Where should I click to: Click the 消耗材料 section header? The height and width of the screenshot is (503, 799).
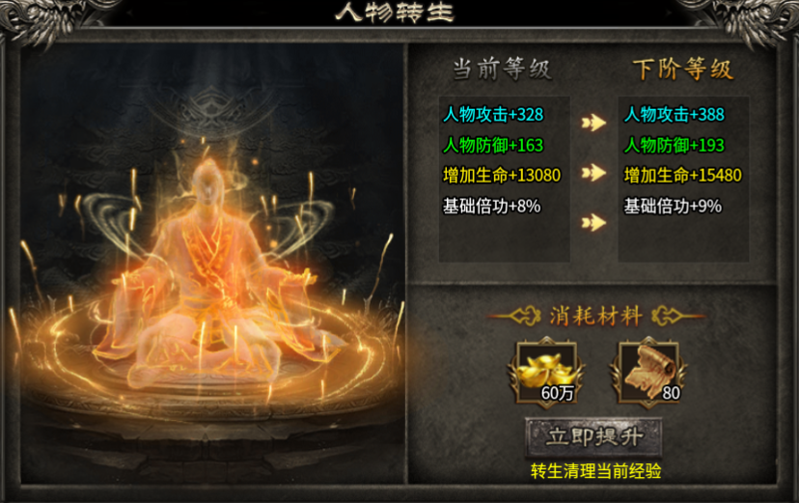coord(595,316)
